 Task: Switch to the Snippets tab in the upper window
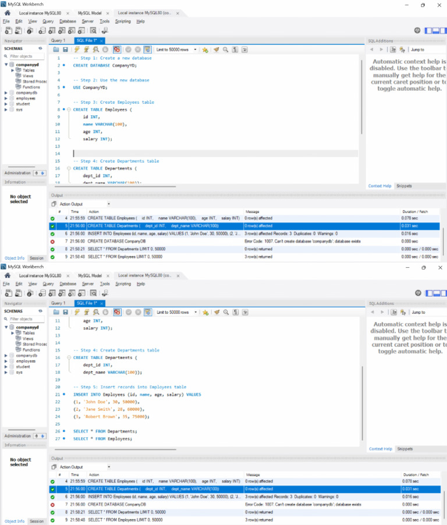404,186
